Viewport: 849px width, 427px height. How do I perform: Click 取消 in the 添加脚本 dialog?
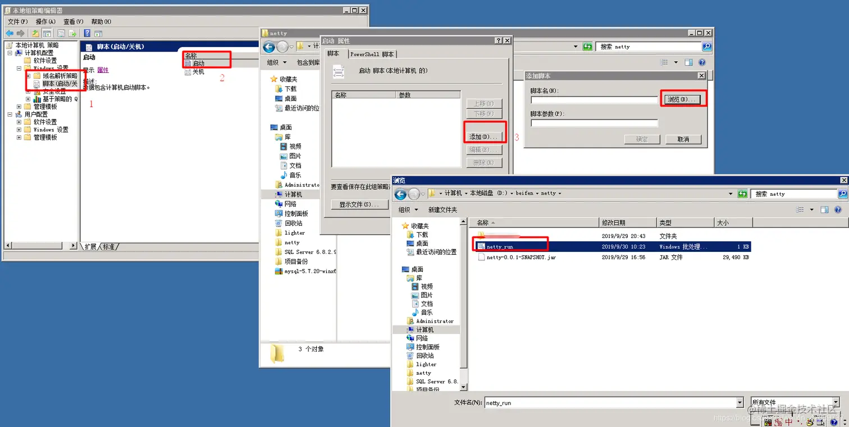[683, 139]
